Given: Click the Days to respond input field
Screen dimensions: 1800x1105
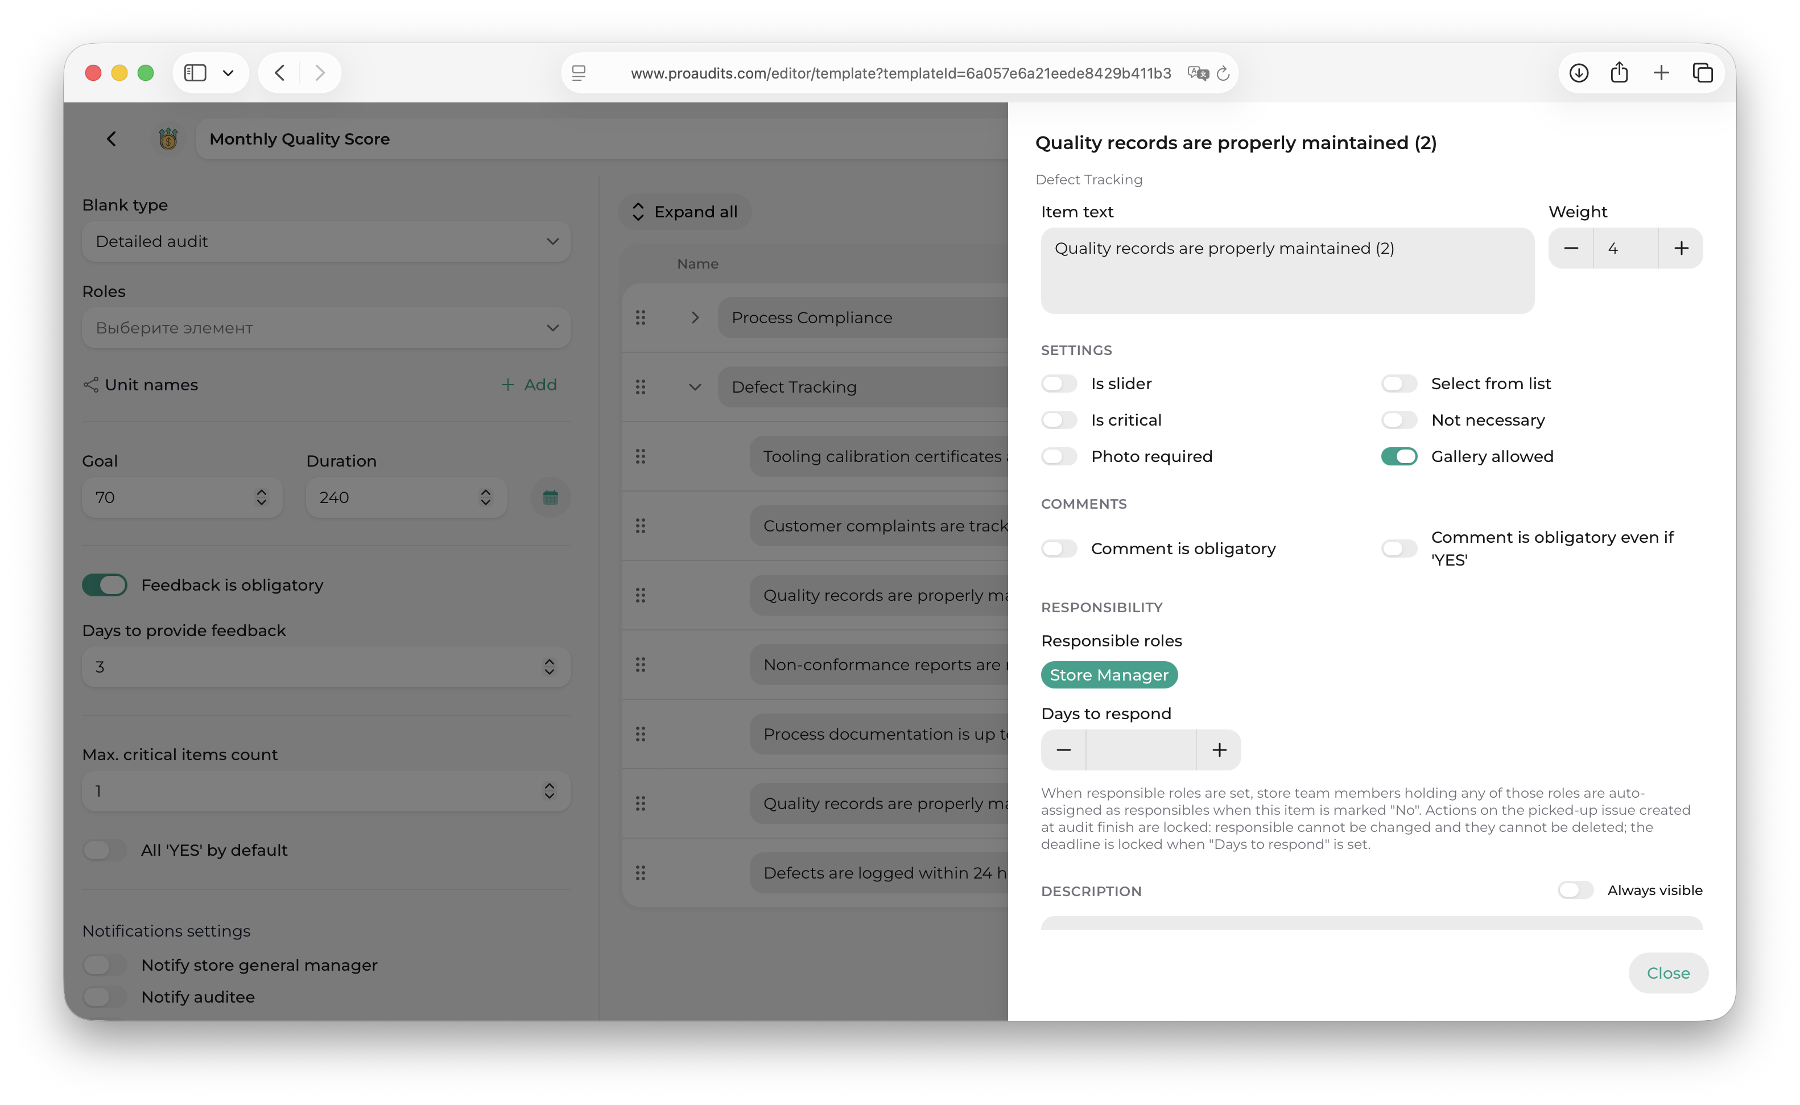Looking at the screenshot, I should (1141, 750).
